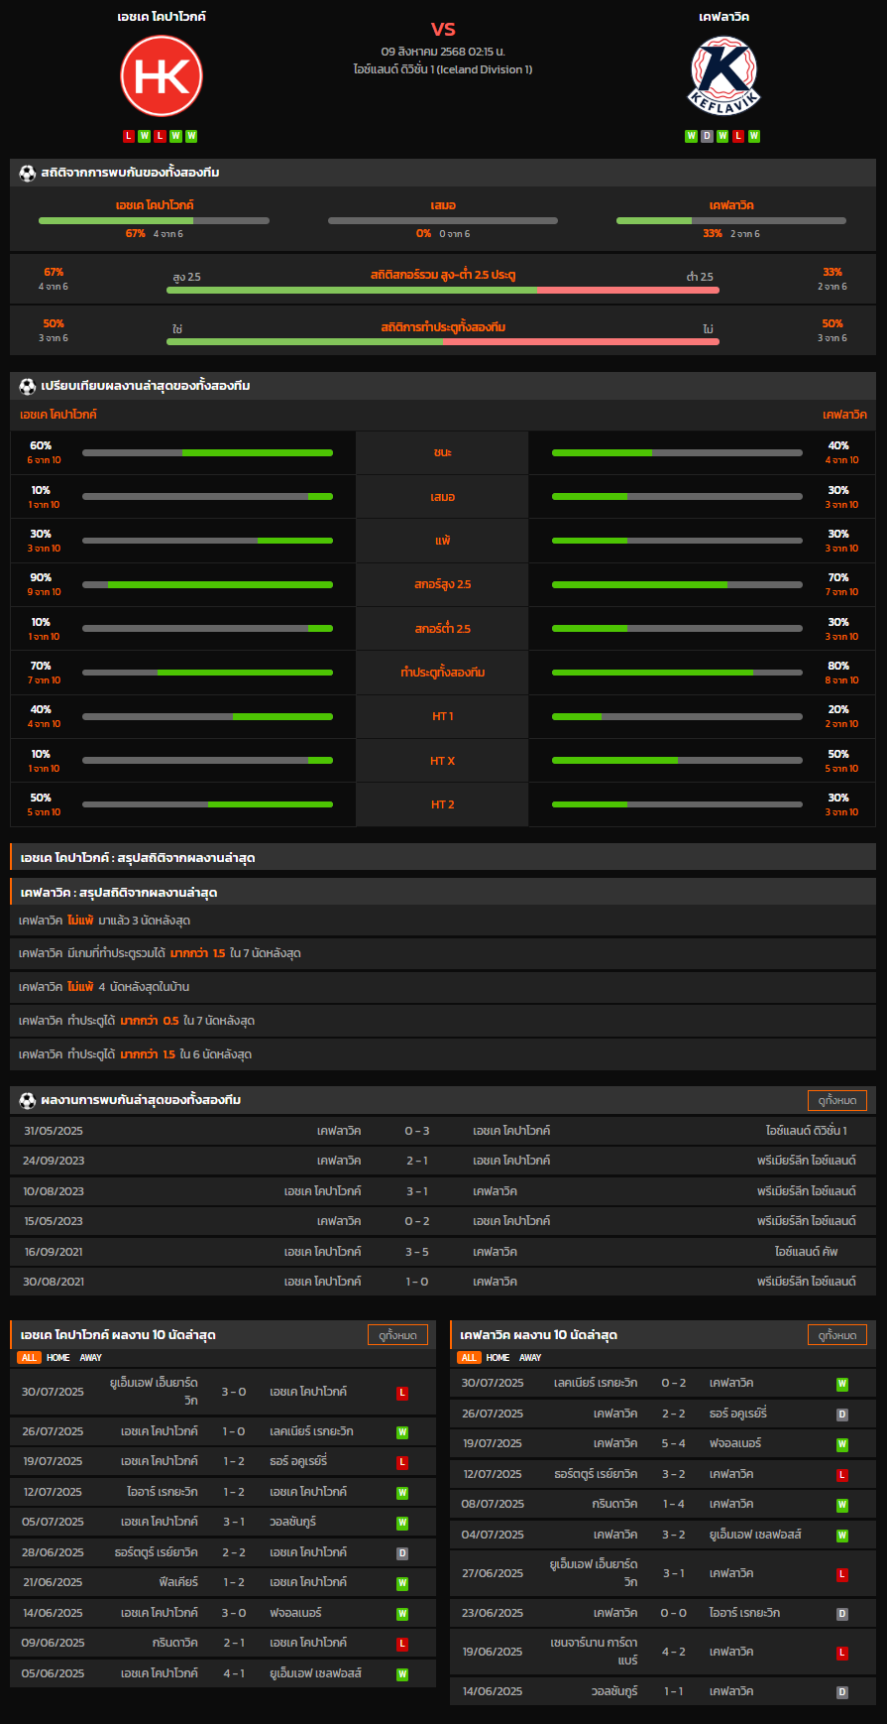Click 16/09/2021 ไอซ์แลนด์ คัพ match row
The width and height of the screenshot is (887, 1724).
click(443, 1252)
